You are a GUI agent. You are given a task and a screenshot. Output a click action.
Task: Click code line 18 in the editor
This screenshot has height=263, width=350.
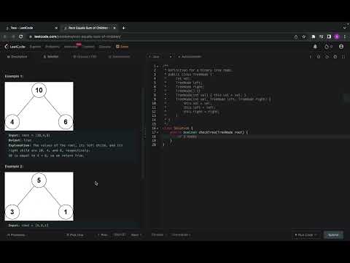pyautogui.click(x=255, y=137)
